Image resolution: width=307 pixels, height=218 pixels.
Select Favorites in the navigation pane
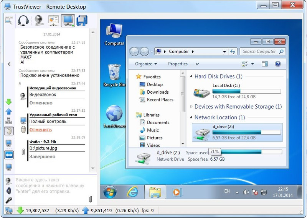(x=152, y=77)
